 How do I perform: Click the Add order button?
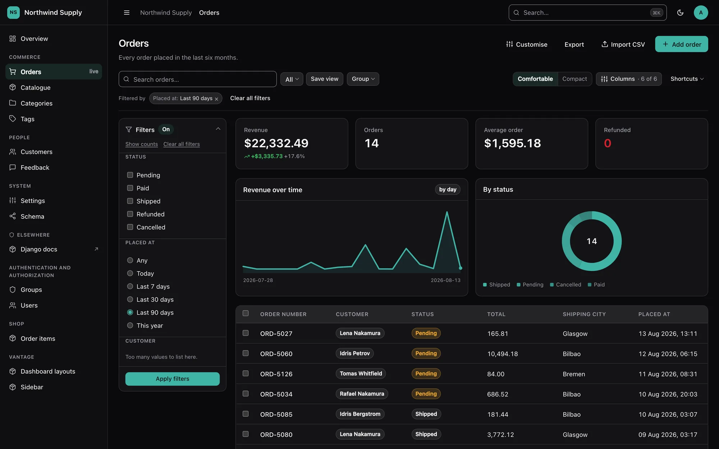tap(681, 44)
